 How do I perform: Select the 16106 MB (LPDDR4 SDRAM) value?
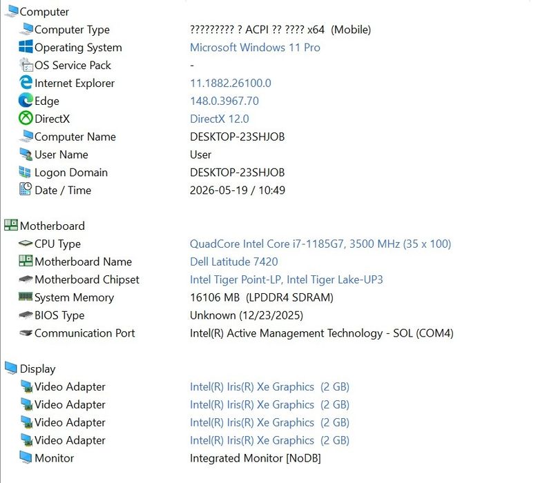[262, 297]
